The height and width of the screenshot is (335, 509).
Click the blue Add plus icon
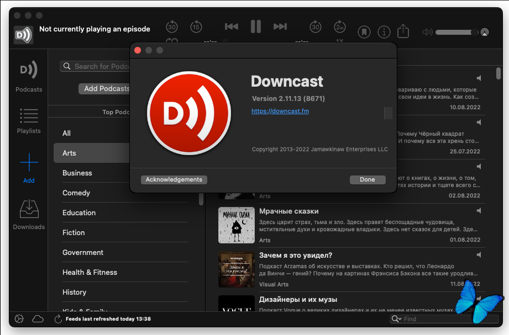29,163
